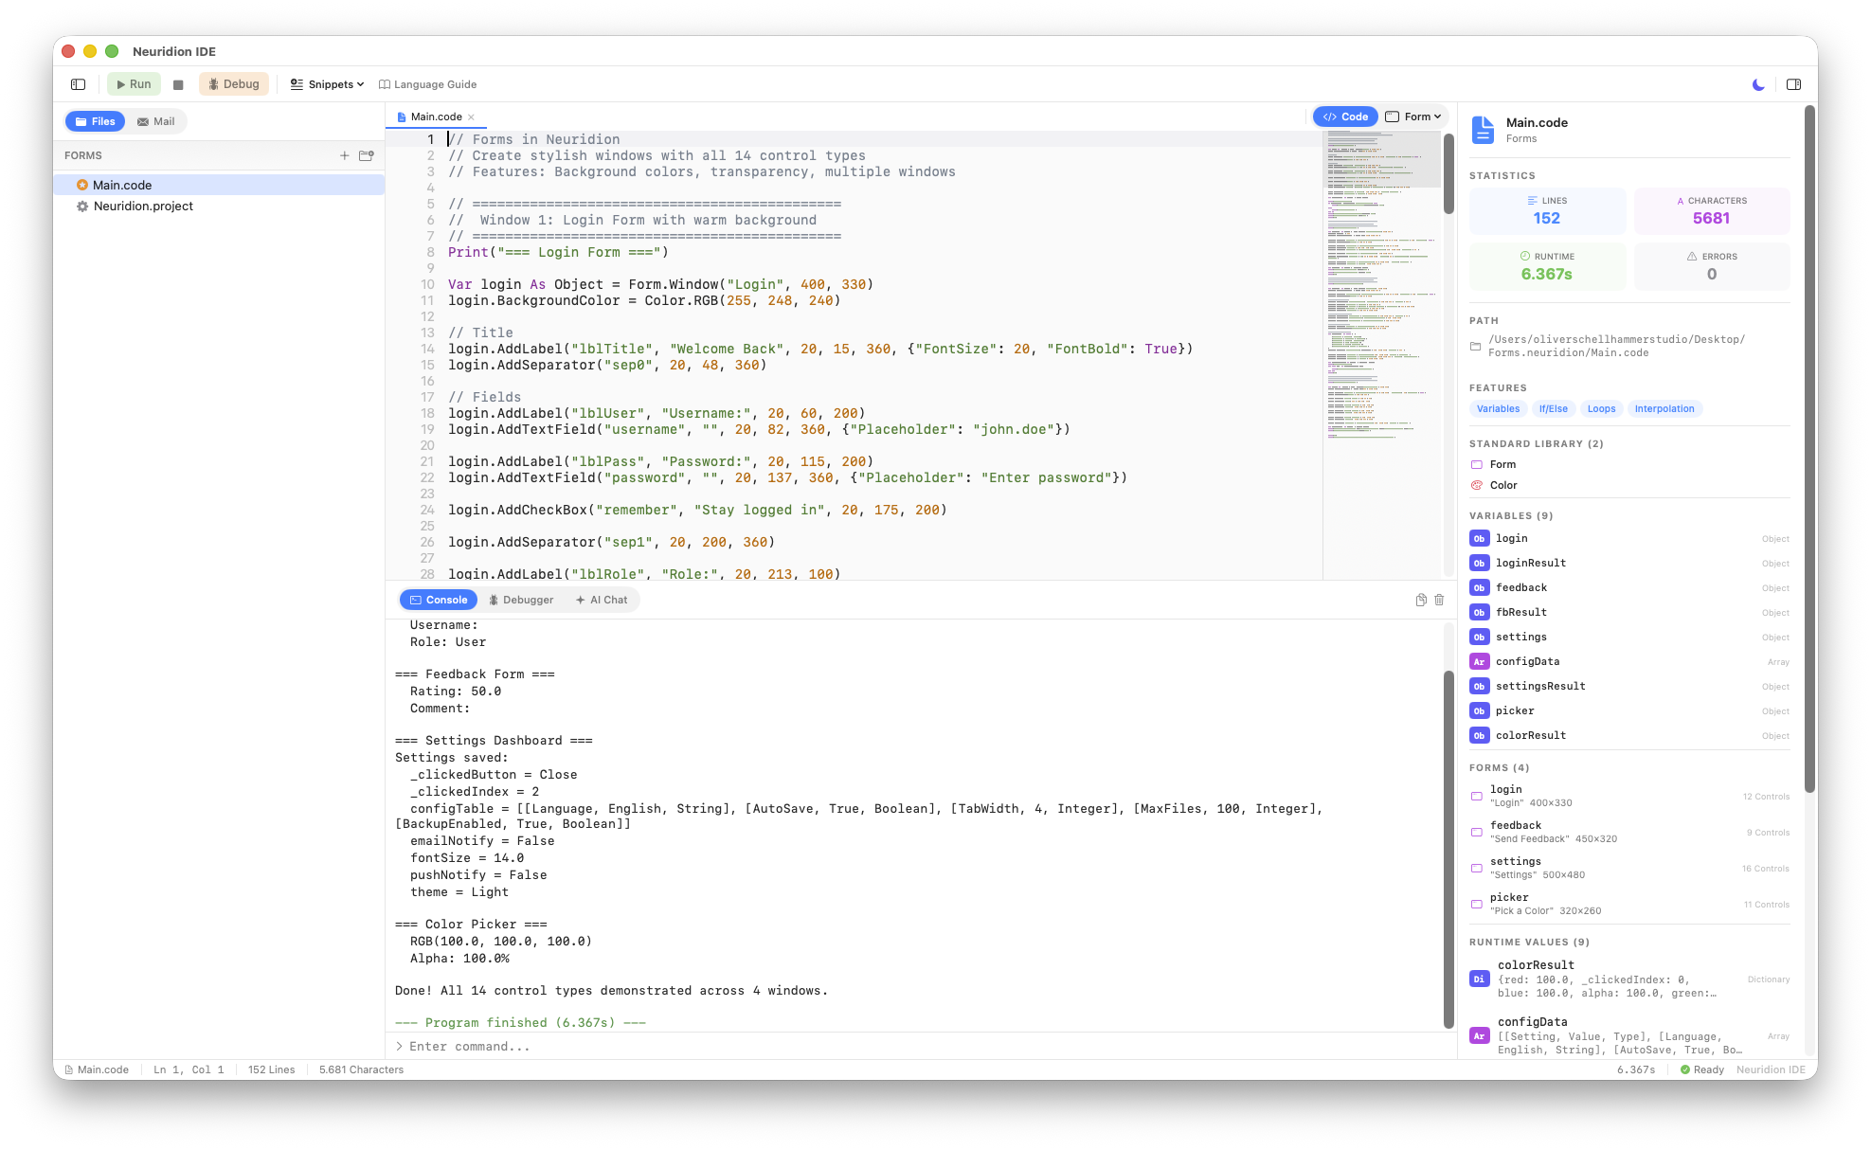
Task: Toggle the right inspector panel icon
Action: [x=1793, y=84]
